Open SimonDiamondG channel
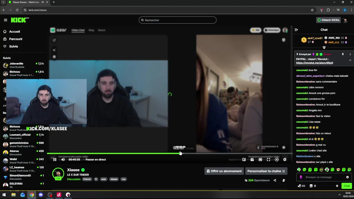354x199 pixels. tap(23, 177)
